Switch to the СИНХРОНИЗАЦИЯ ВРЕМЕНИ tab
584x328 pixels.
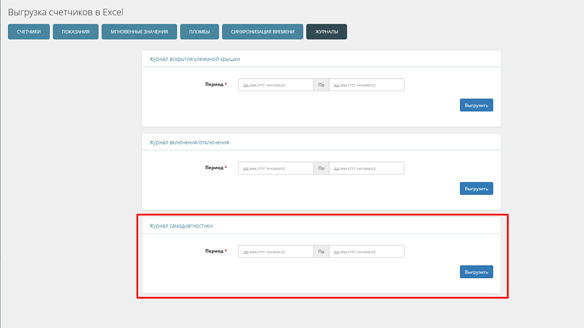click(262, 32)
